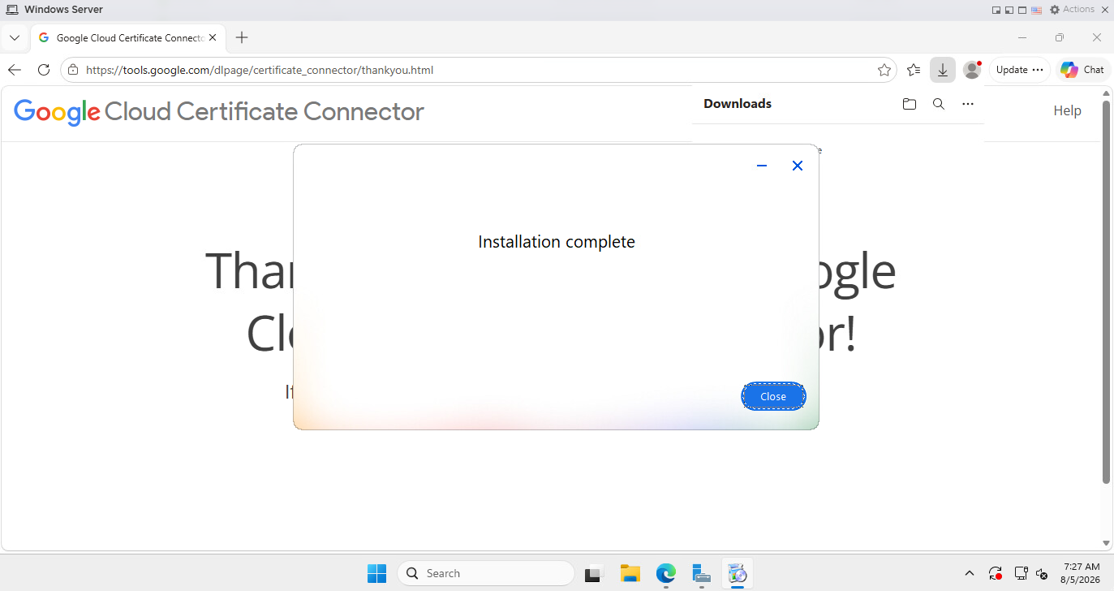Select the Google Cloud Certificate Connector tab
The image size is (1114, 591).
coord(128,37)
